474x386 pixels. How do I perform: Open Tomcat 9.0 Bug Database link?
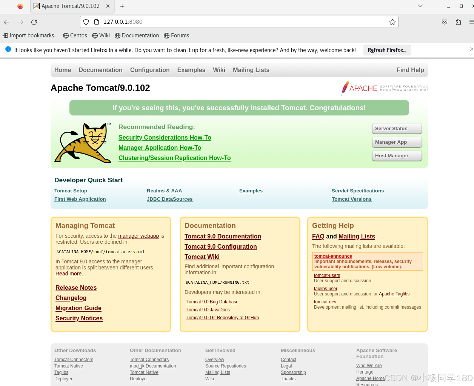pyautogui.click(x=212, y=302)
